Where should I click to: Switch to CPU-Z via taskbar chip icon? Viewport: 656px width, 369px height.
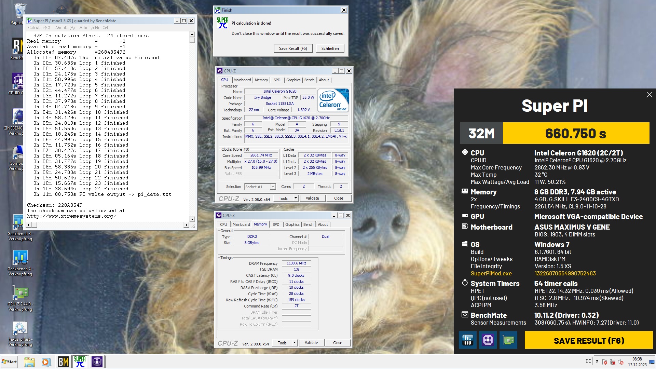97,362
